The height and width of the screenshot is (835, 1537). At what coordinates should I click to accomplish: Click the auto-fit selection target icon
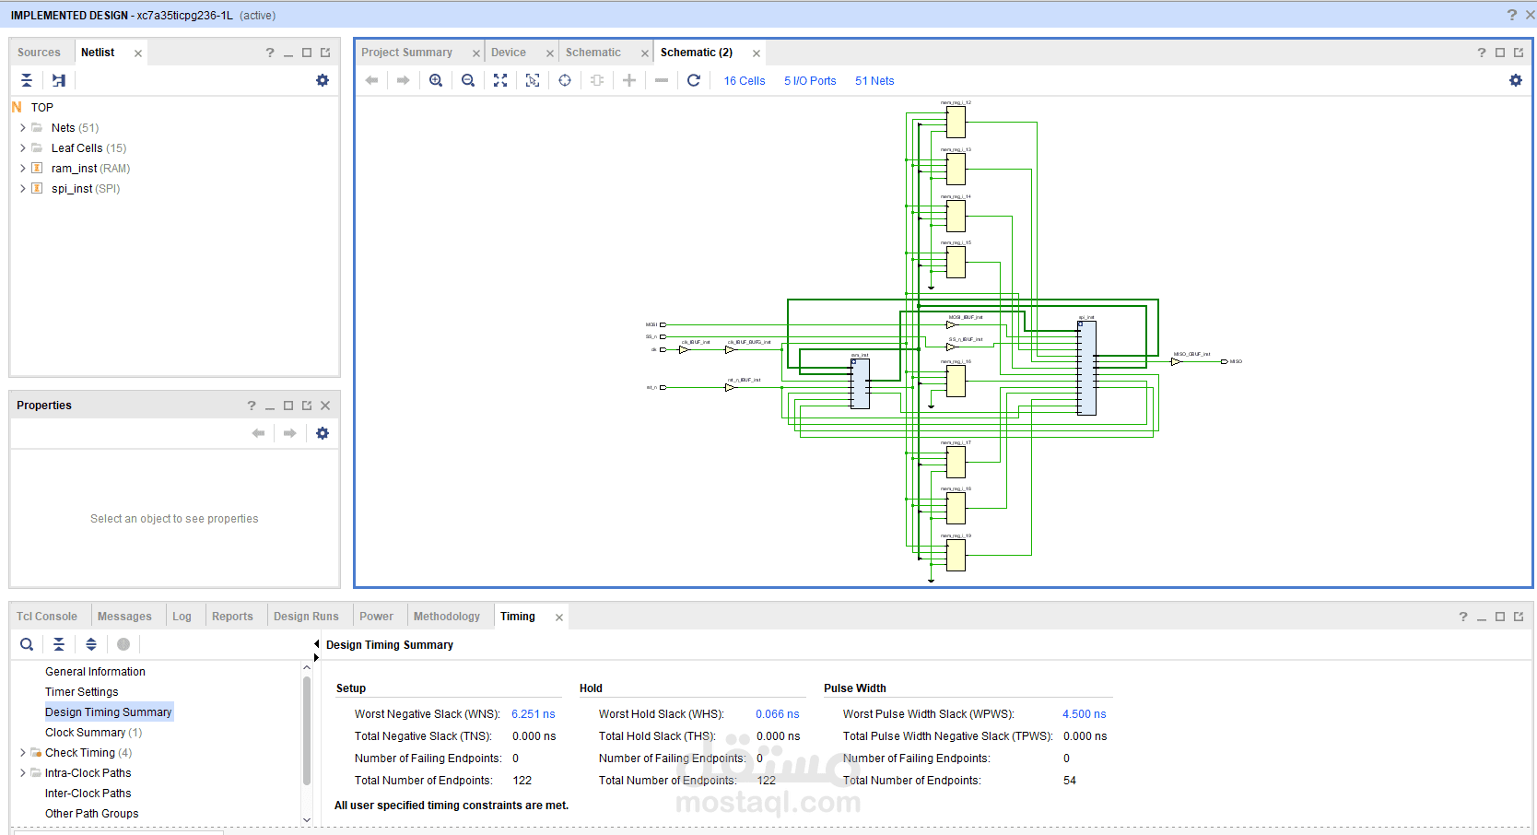click(x=565, y=80)
